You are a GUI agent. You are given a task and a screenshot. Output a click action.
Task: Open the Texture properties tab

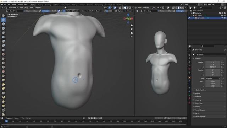click(189, 103)
